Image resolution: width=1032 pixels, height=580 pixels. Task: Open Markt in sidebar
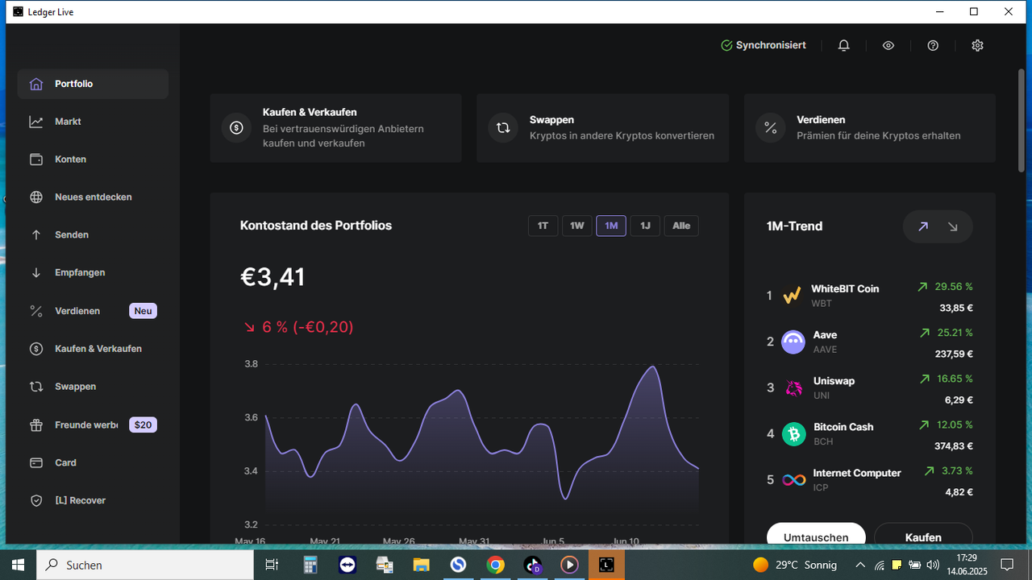[93, 122]
